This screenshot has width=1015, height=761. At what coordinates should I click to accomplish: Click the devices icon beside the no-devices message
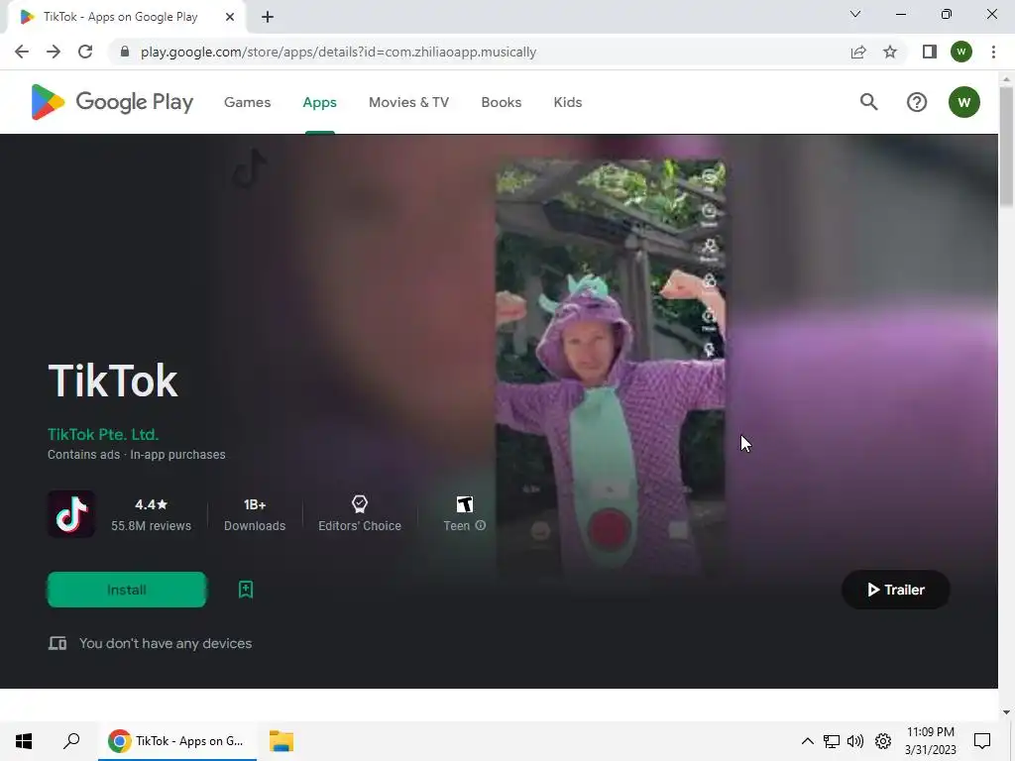(x=57, y=643)
